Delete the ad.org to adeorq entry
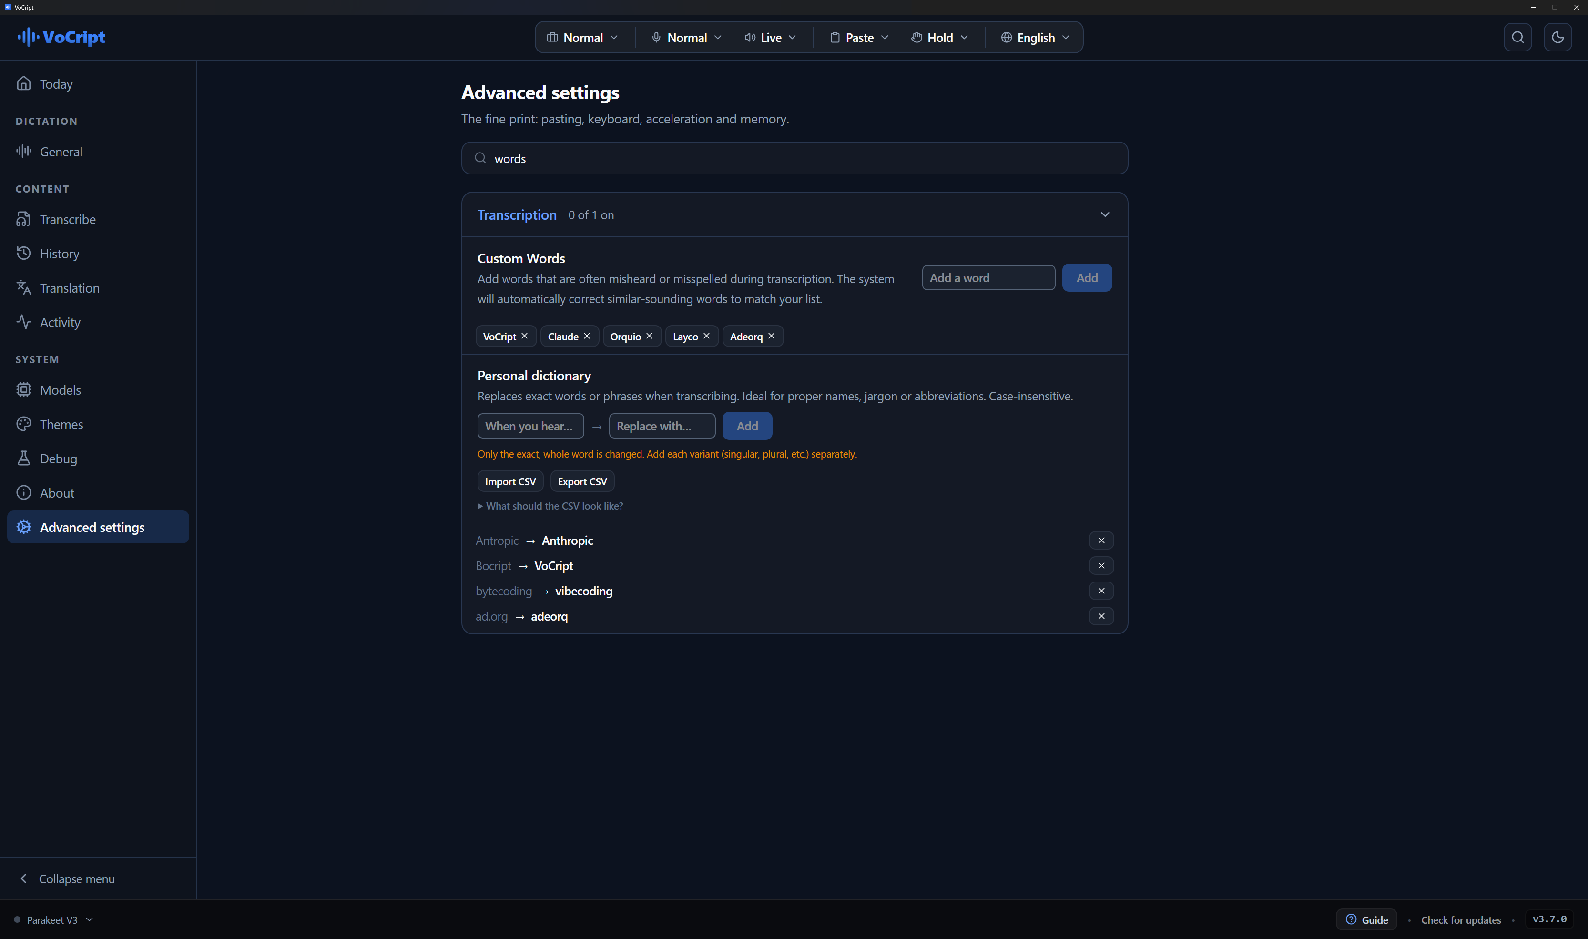This screenshot has height=939, width=1588. (x=1101, y=616)
